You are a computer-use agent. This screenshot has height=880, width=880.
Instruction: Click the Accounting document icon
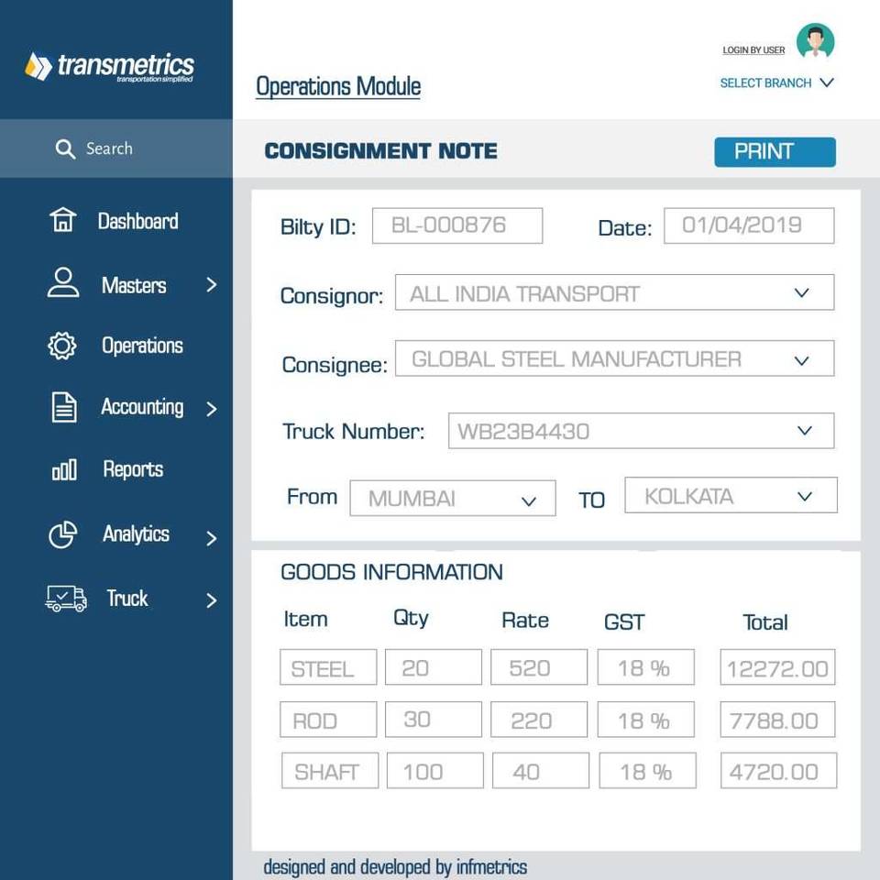click(64, 407)
